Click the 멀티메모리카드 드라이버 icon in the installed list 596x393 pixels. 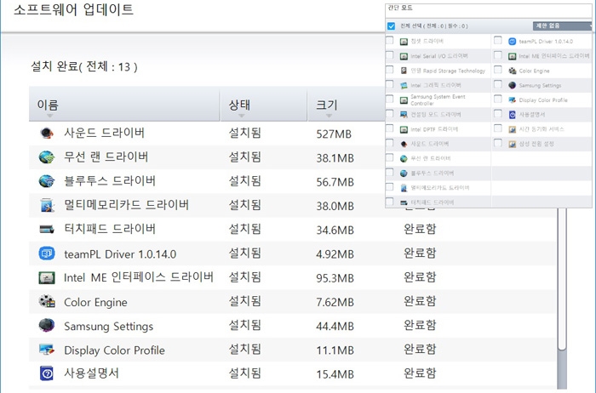coord(47,205)
